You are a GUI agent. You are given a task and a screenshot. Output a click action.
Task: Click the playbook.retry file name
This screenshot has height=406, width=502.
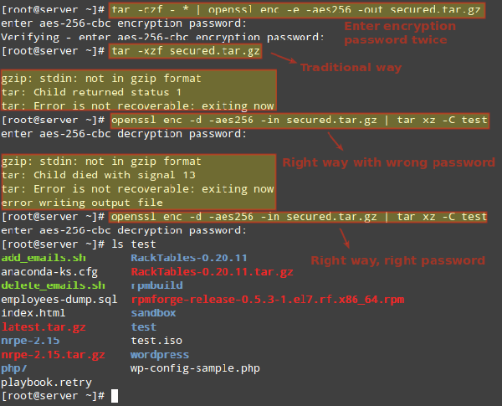click(x=47, y=381)
